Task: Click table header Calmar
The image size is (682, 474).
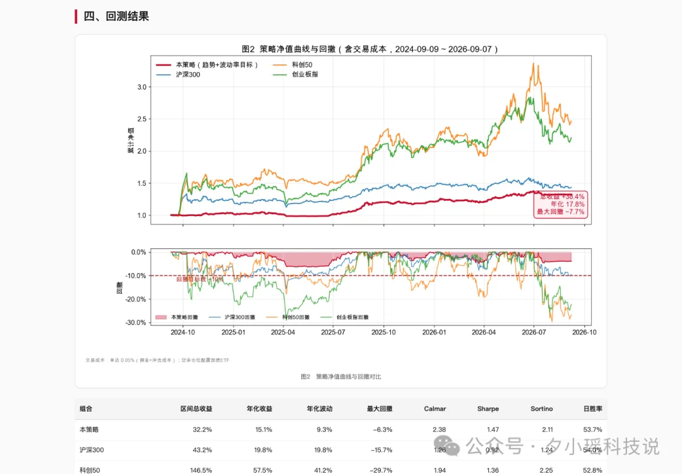Action: pos(435,409)
